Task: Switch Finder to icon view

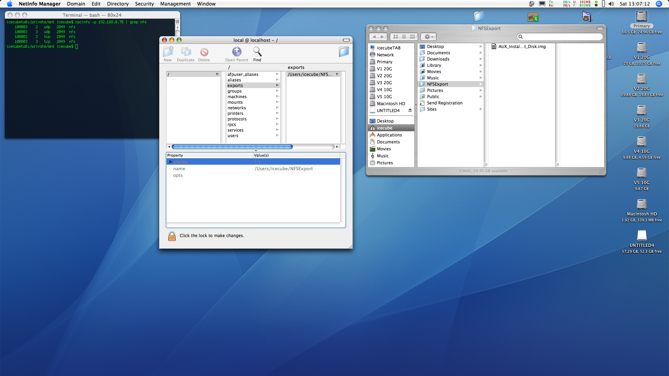Action: tap(395, 37)
